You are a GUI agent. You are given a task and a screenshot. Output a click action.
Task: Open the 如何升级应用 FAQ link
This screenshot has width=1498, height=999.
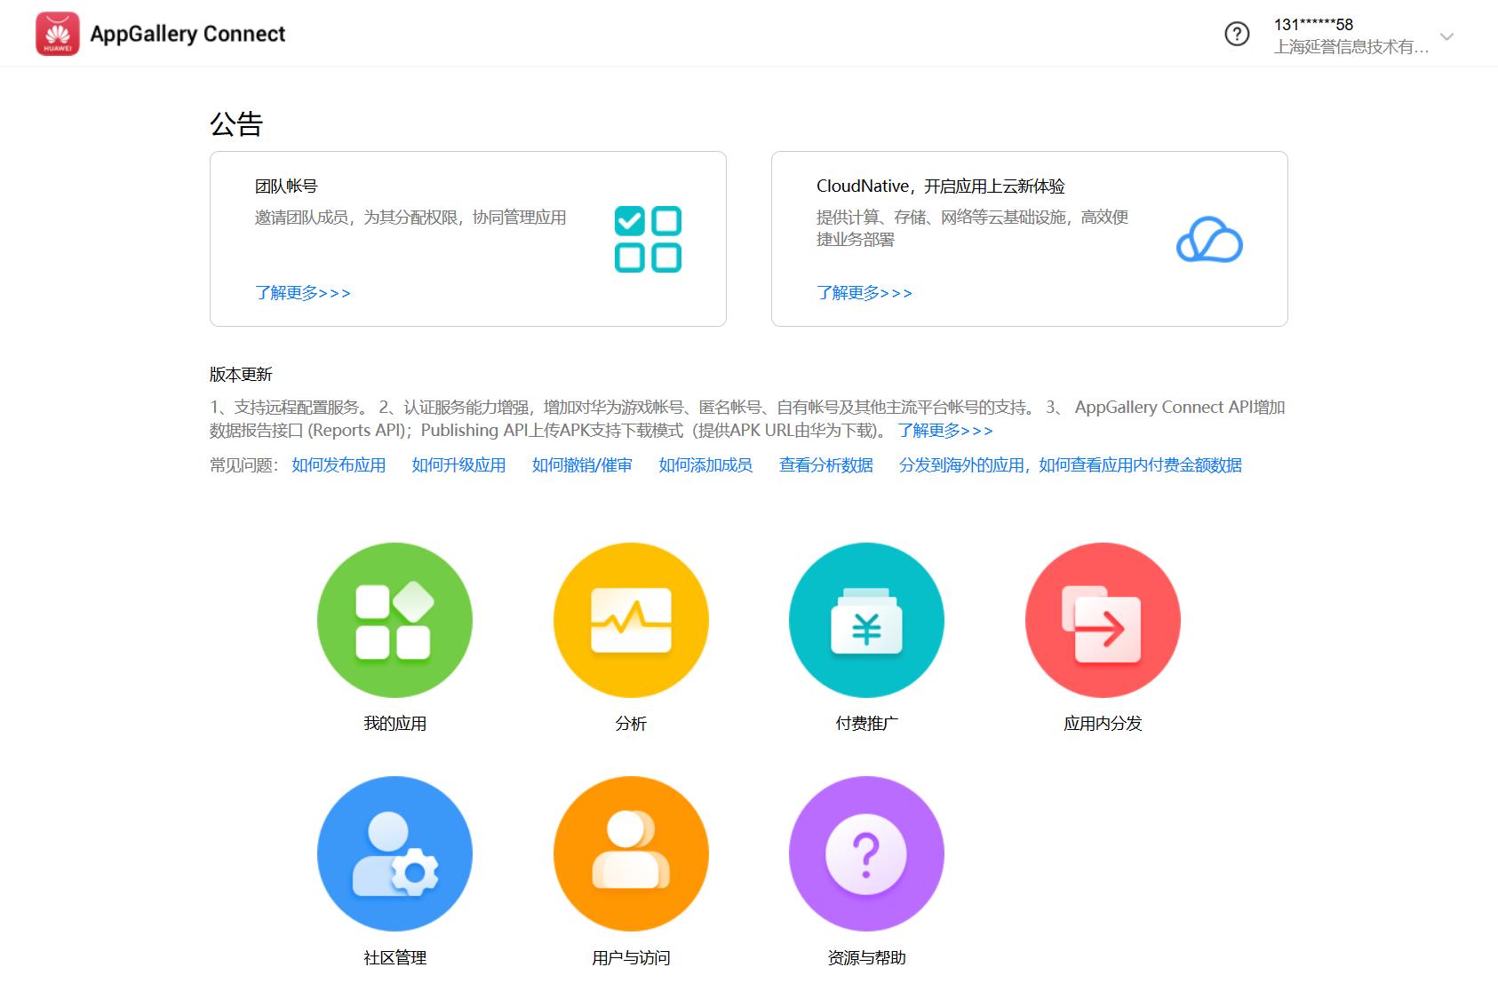458,465
